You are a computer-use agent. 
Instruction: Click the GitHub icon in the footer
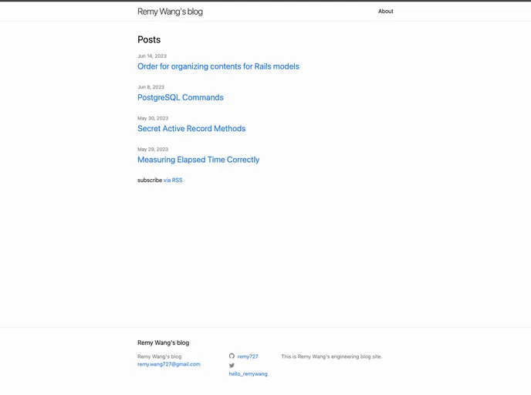pyautogui.click(x=232, y=356)
